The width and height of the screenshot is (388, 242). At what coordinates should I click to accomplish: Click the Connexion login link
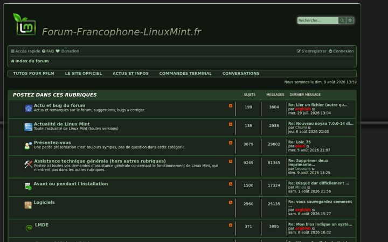[341, 51]
